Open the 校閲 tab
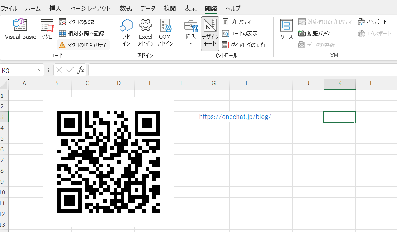The image size is (397, 232). click(170, 8)
